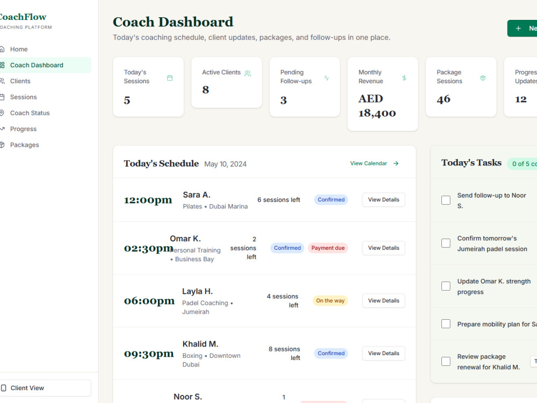Click the 12:00pm session time
The width and height of the screenshot is (537, 403).
coord(148,200)
